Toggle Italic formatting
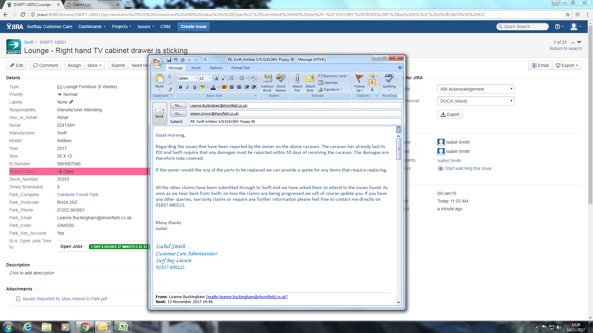 (187, 87)
